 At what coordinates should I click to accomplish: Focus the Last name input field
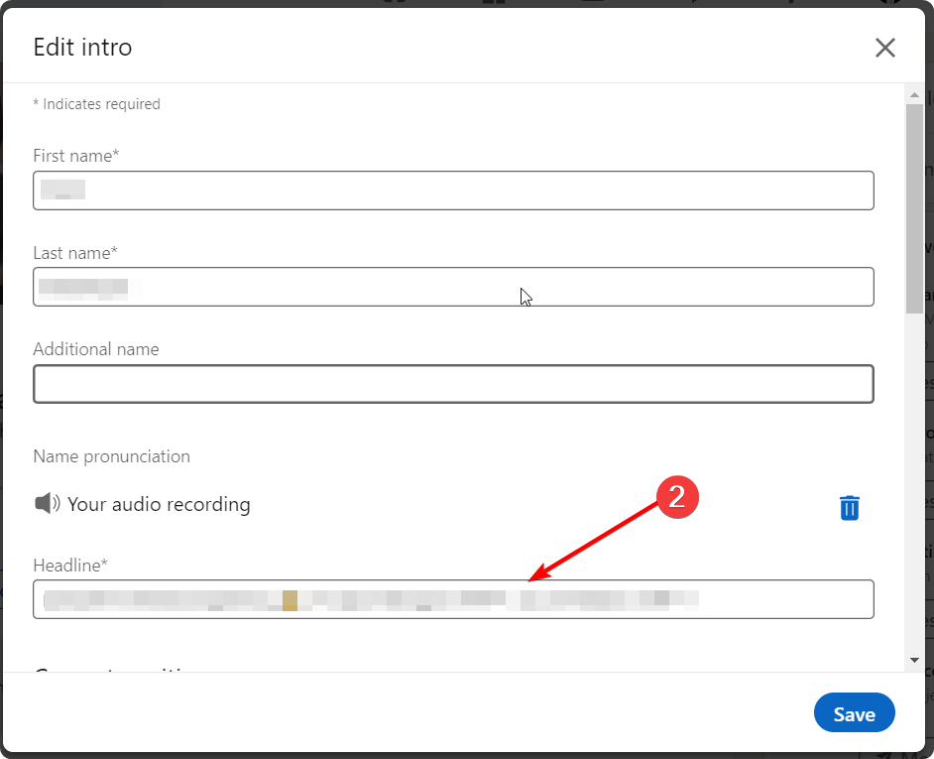[x=453, y=287]
